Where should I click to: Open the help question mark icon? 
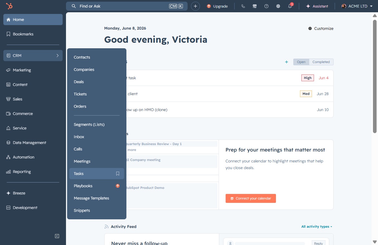click(x=266, y=6)
